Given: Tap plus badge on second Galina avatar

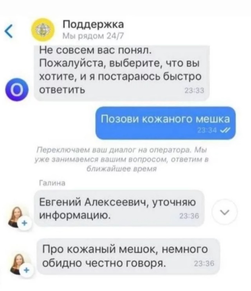Looking at the screenshot, I should coord(27,271).
